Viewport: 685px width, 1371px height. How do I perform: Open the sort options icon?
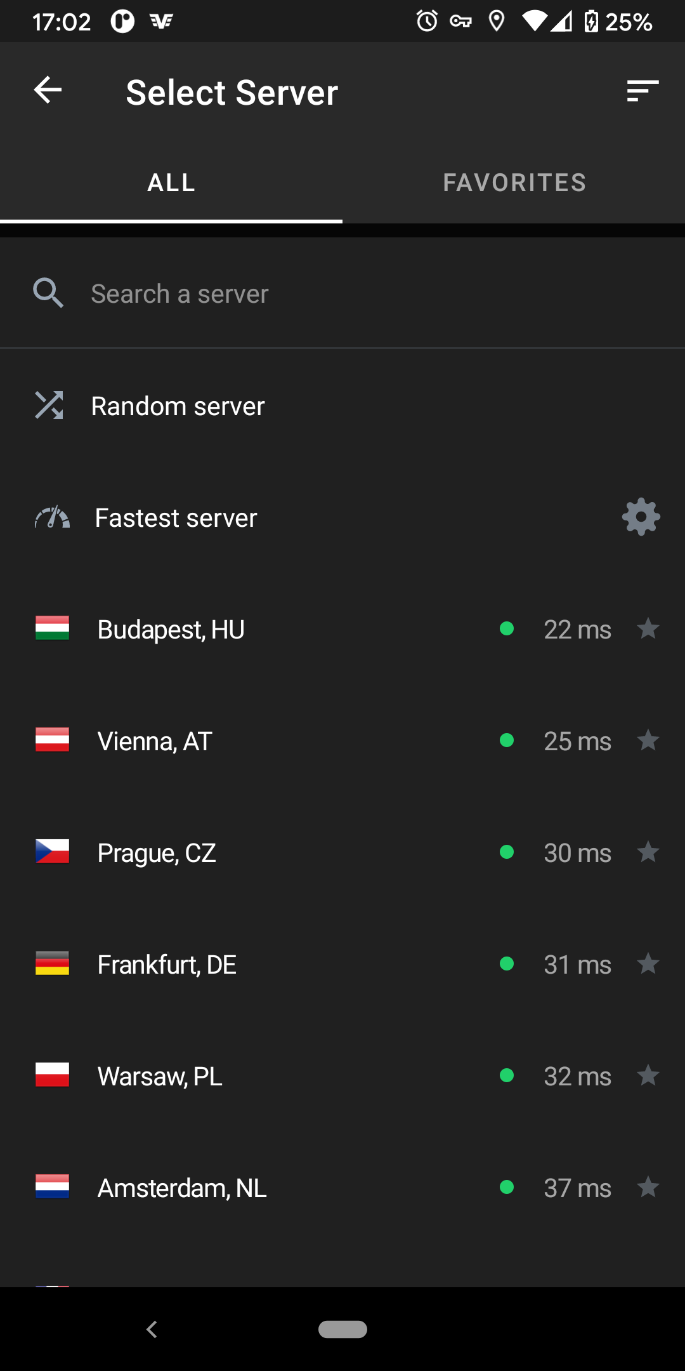tap(643, 91)
